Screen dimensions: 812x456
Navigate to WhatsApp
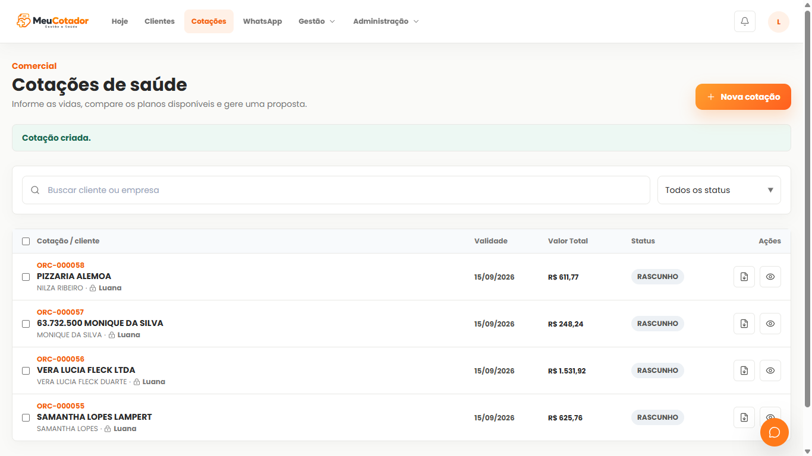(x=262, y=21)
